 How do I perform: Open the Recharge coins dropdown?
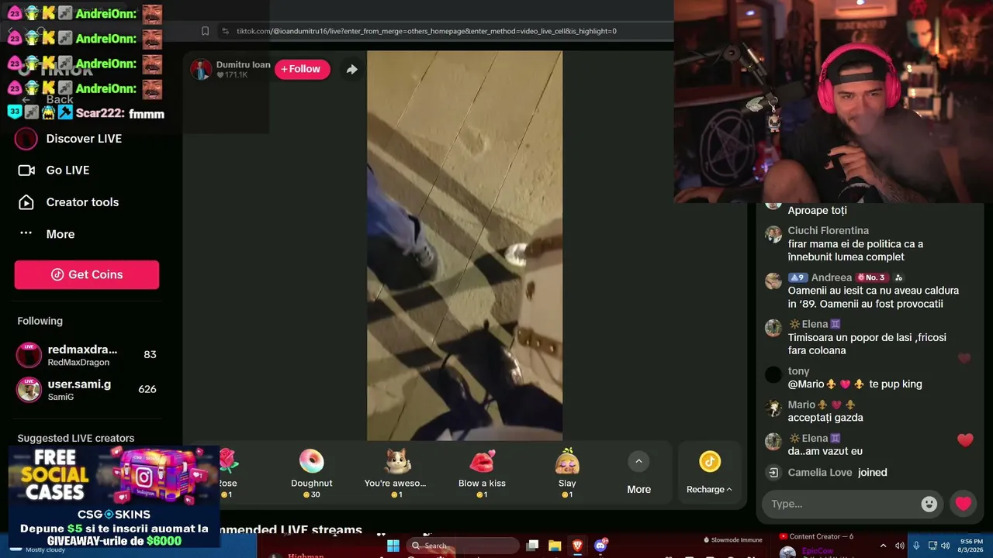click(709, 473)
